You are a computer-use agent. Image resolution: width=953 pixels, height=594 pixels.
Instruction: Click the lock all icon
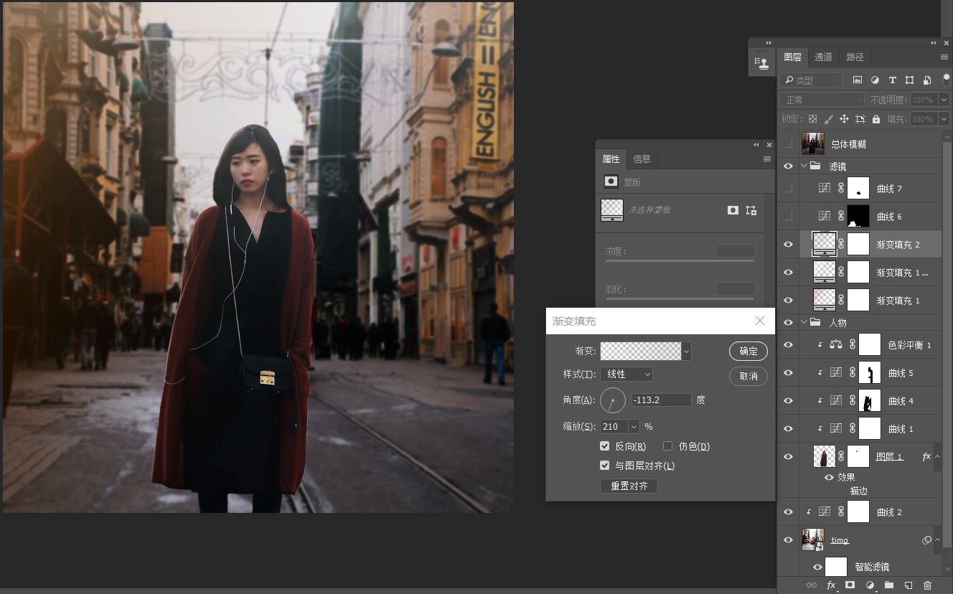coord(876,119)
